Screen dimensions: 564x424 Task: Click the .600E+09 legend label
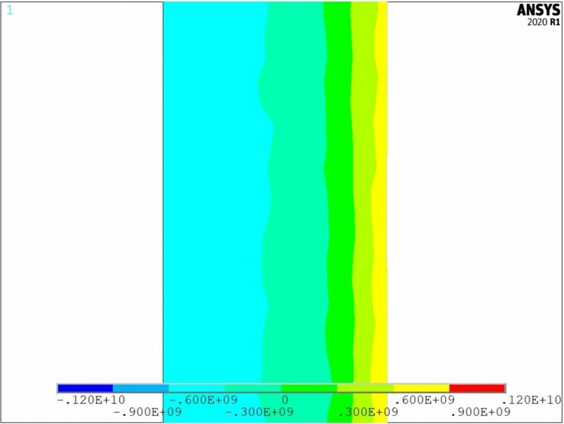423,401
